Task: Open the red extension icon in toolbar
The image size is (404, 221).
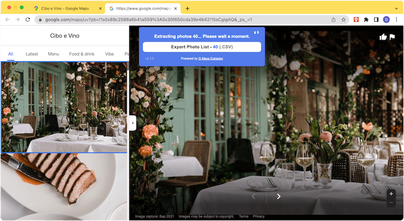Action: [x=356, y=20]
